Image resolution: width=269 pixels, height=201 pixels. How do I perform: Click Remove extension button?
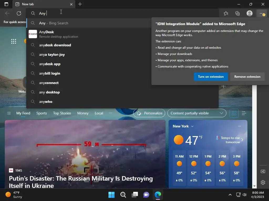[x=247, y=77]
